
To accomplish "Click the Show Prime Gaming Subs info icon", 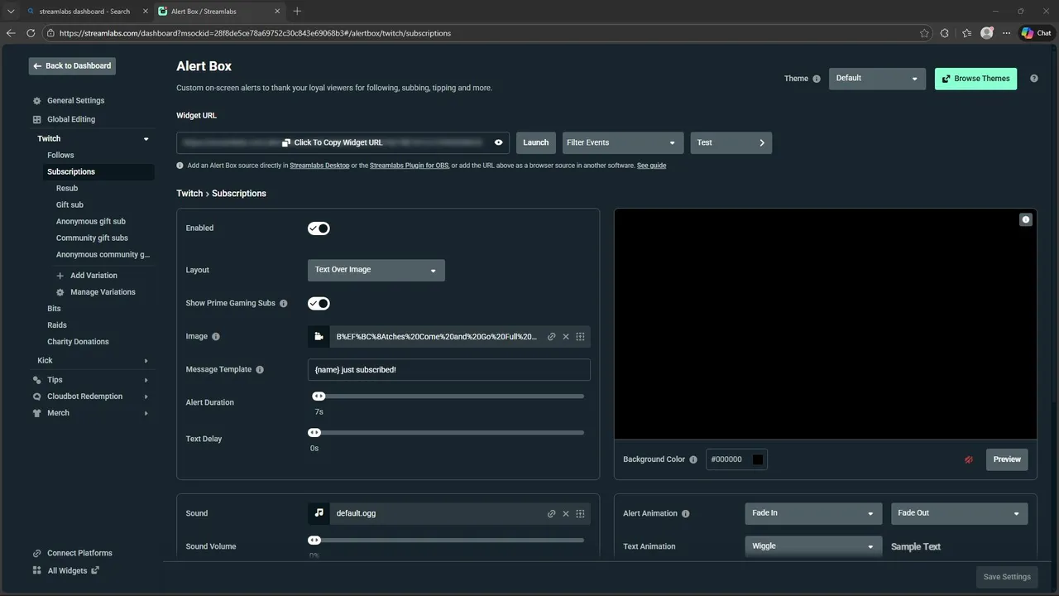I will pos(284,304).
